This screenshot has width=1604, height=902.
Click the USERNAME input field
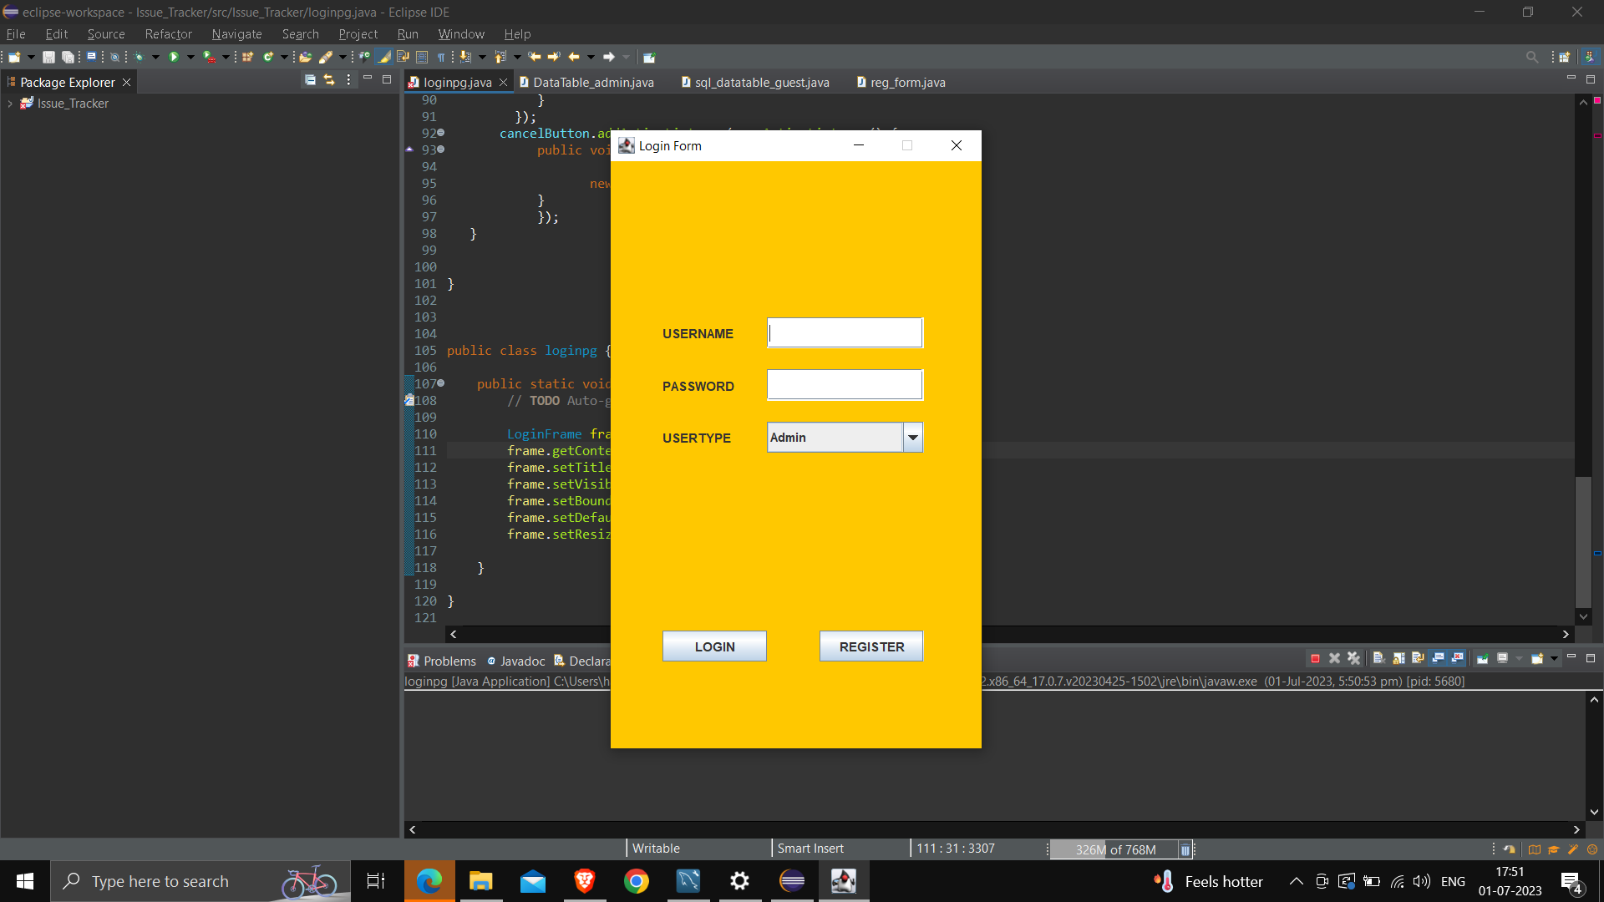pos(844,332)
